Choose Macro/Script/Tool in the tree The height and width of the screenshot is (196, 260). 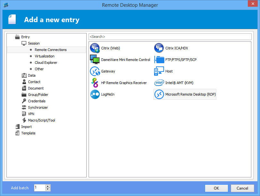(x=41, y=120)
